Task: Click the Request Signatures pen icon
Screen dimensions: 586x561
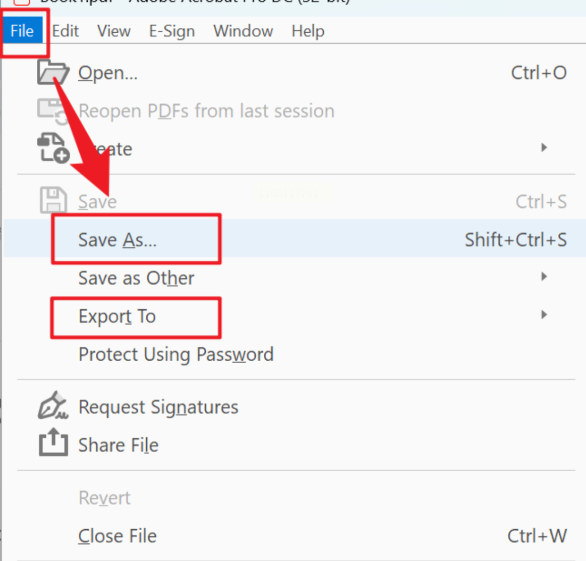Action: click(53, 406)
